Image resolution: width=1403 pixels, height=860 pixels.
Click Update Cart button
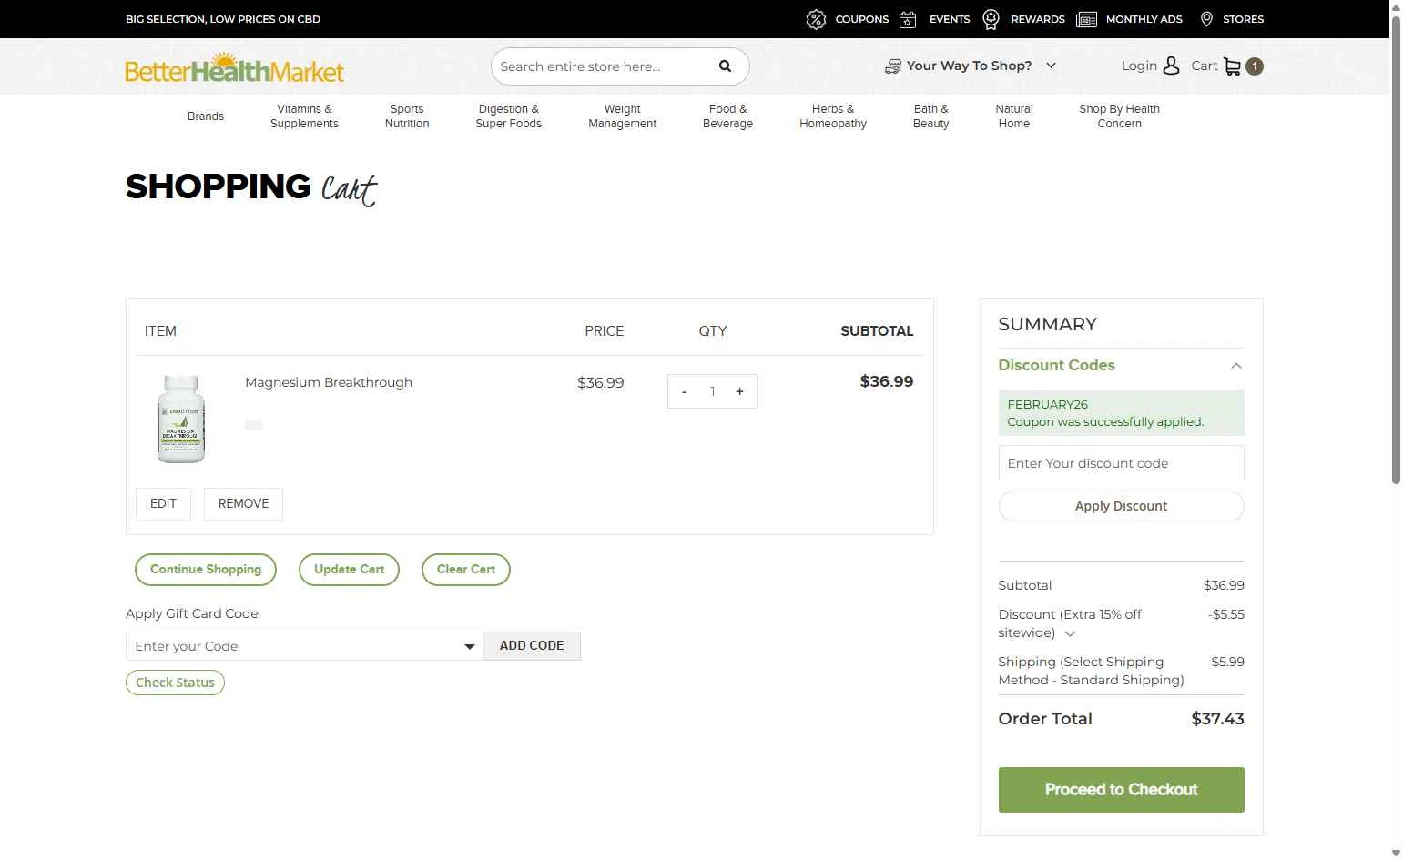click(x=349, y=570)
